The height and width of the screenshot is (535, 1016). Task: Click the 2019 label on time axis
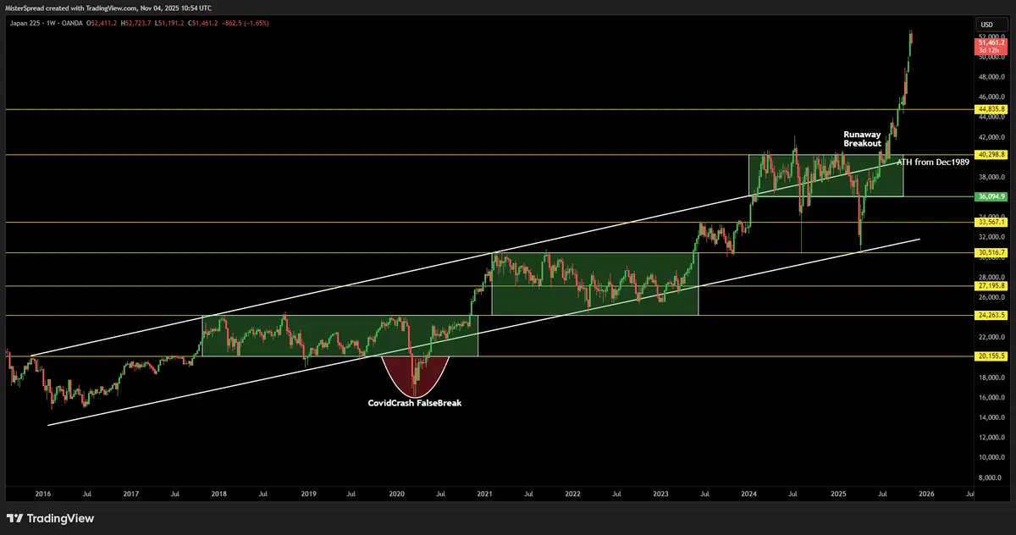tap(308, 493)
